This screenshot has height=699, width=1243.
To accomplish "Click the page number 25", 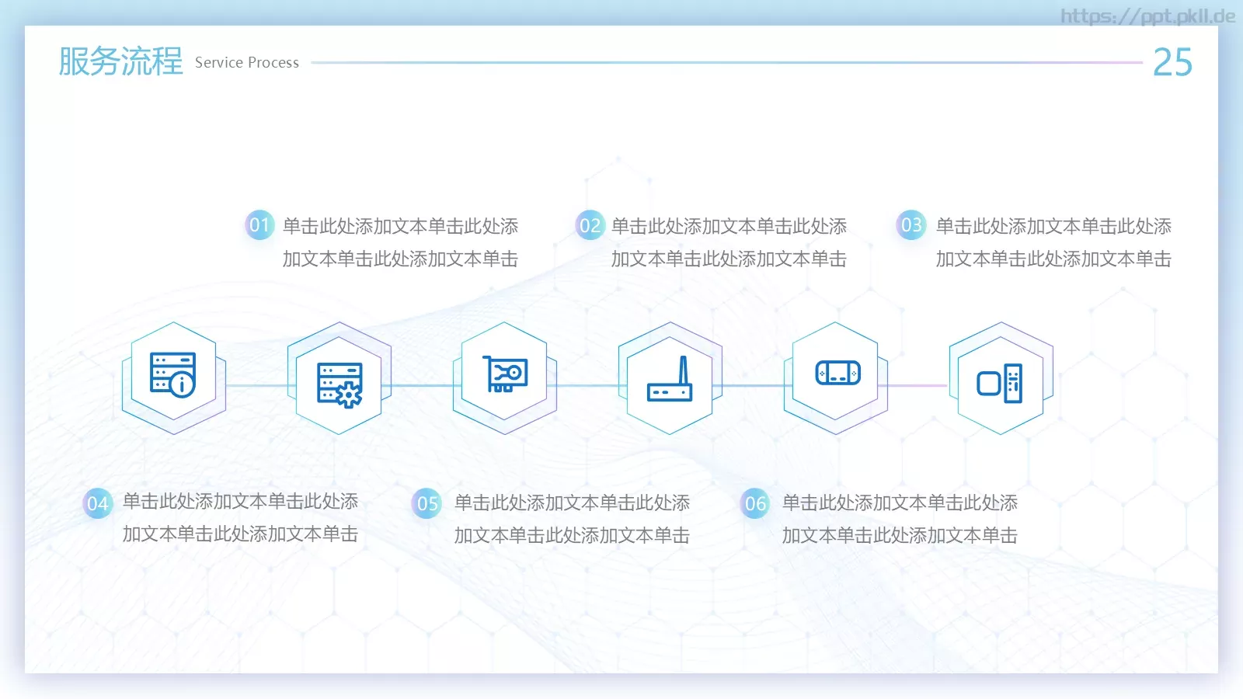I will point(1172,62).
